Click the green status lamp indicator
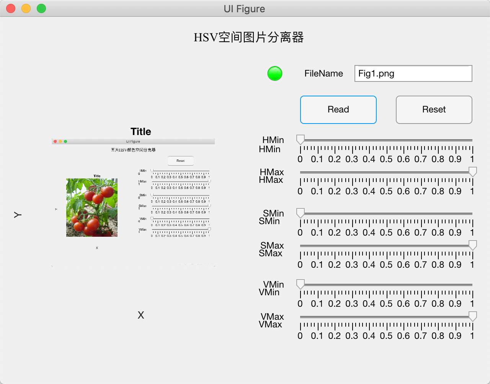The width and height of the screenshot is (490, 384). [x=274, y=73]
